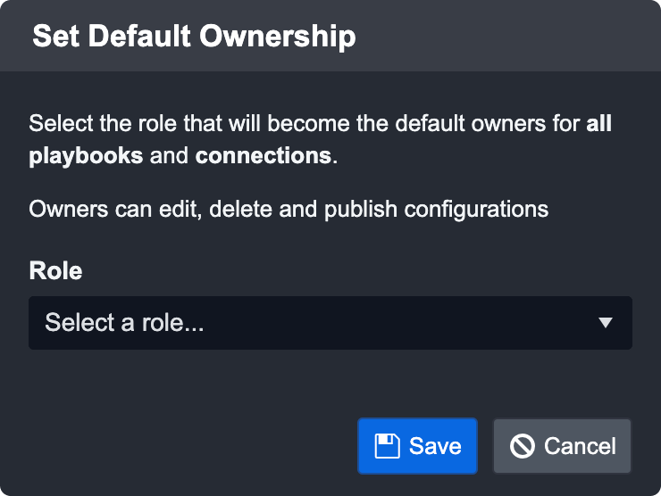Image resolution: width=661 pixels, height=496 pixels.
Task: Click the bold "playbooks" word
Action: point(86,156)
